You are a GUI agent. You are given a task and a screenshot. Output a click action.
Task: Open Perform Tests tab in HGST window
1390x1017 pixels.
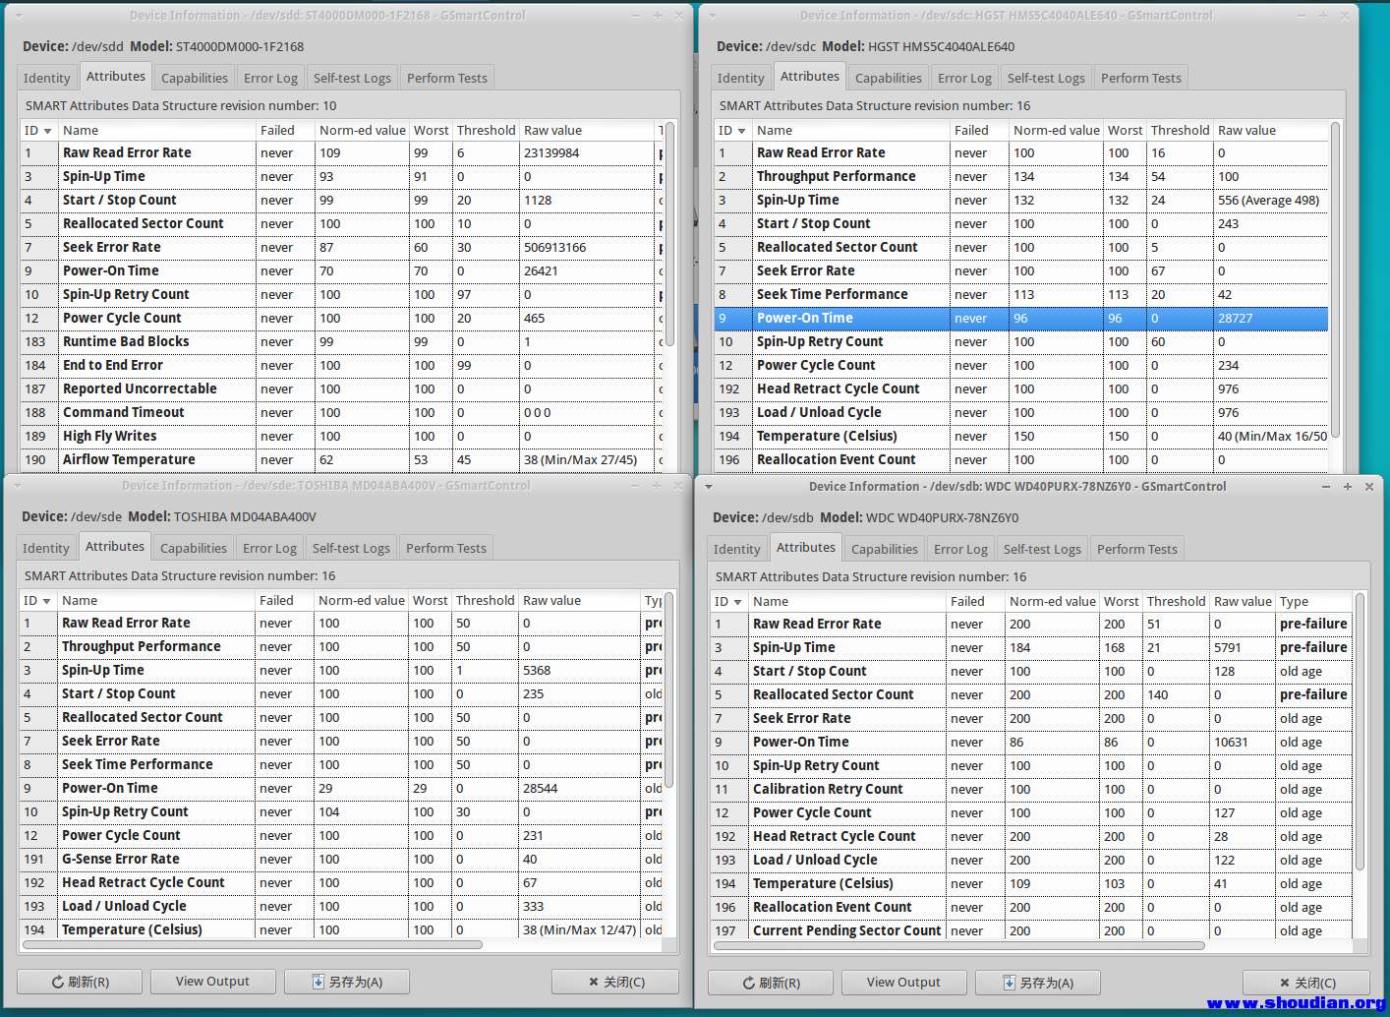click(1141, 78)
